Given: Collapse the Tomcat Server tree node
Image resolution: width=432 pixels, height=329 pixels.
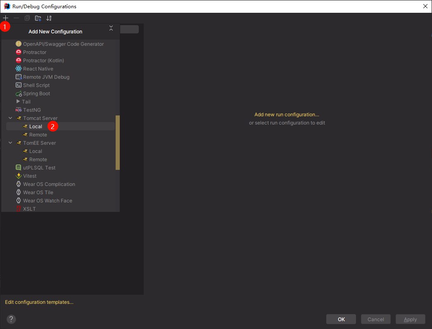Looking at the screenshot, I should (10, 118).
